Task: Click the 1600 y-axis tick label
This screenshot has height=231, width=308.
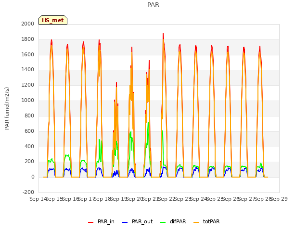Action: tap(28, 54)
